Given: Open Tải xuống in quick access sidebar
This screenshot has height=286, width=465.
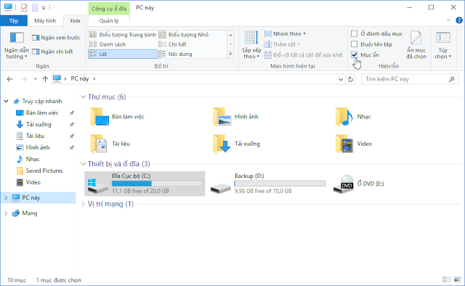Looking at the screenshot, I should pos(39,124).
